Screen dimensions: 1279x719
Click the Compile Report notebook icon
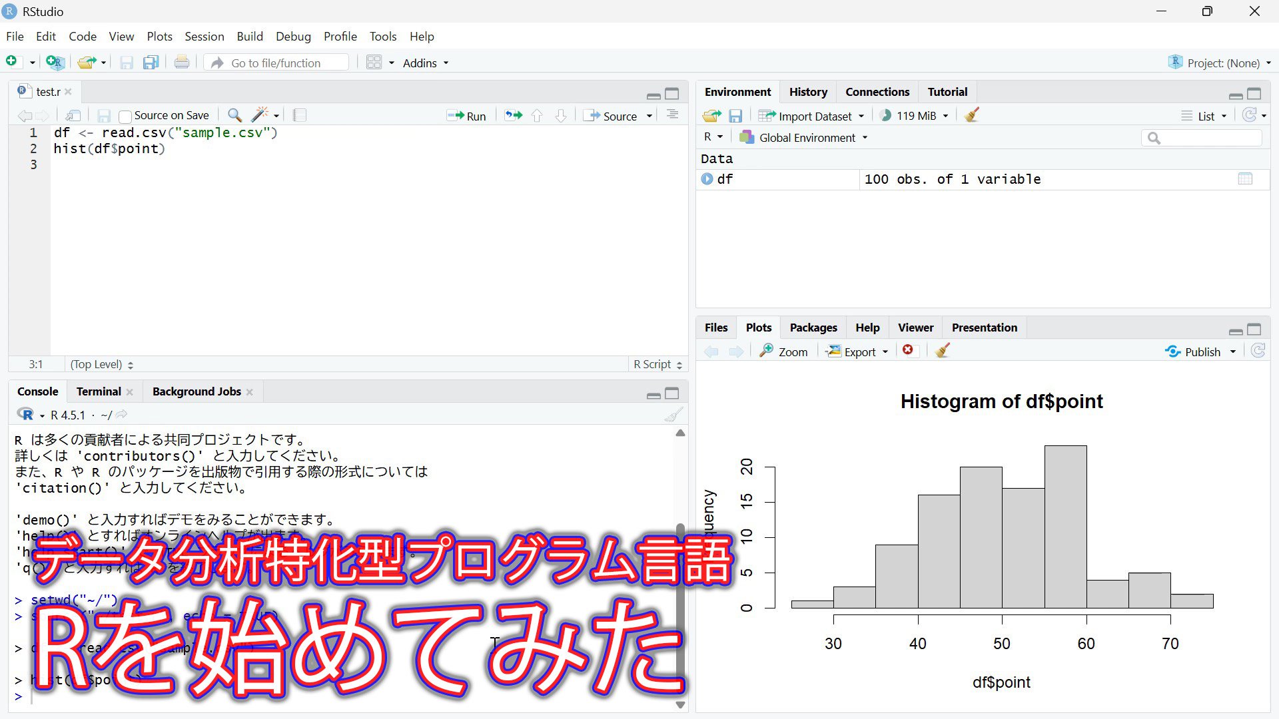click(x=300, y=116)
